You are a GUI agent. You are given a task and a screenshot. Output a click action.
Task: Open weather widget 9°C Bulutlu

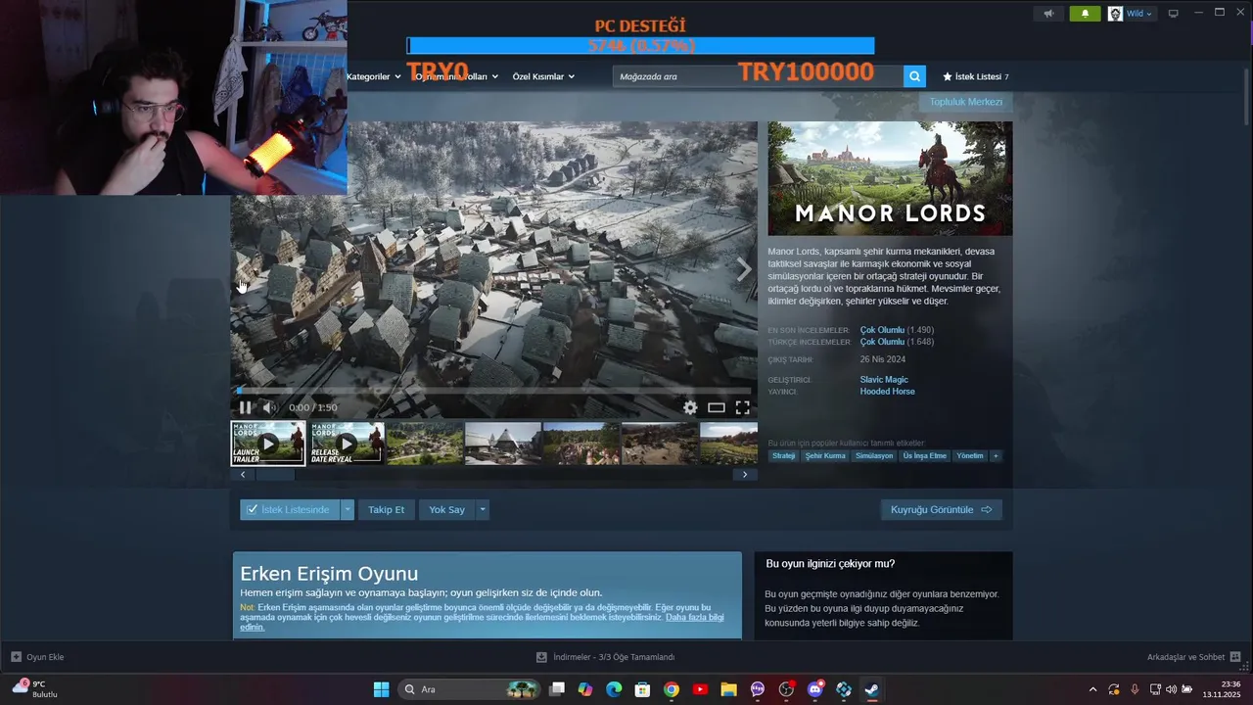(37, 689)
